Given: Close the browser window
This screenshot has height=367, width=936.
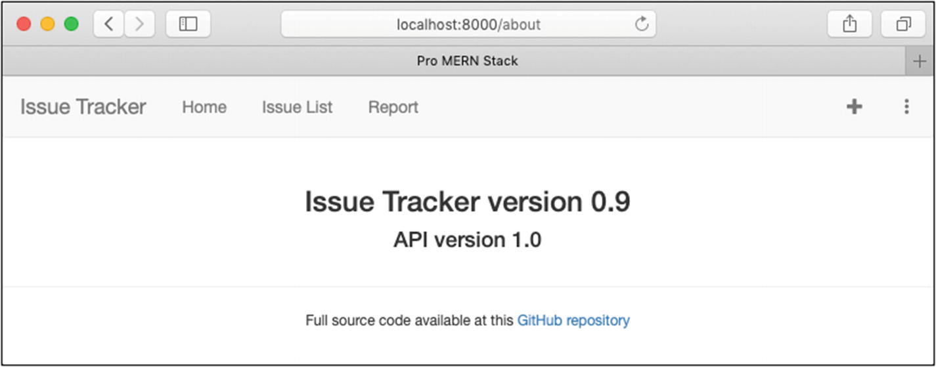Looking at the screenshot, I should point(24,24).
